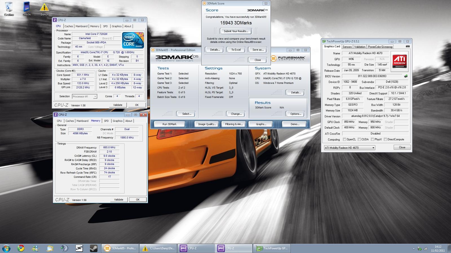This screenshot has width=451, height=253.
Task: Click OK in bottom CPU-Z window
Action: click(138, 200)
